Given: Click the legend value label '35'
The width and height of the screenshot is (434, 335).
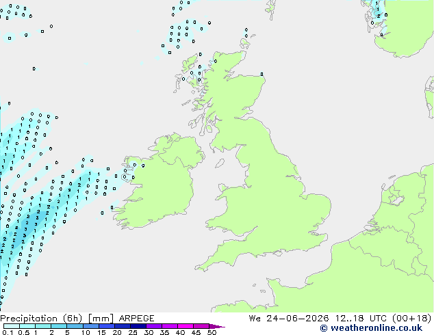Looking at the screenshot, I should (x=164, y=332).
